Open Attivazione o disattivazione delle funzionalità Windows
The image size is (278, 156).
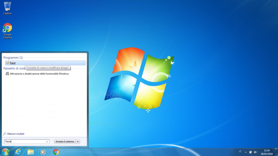[x=39, y=74]
